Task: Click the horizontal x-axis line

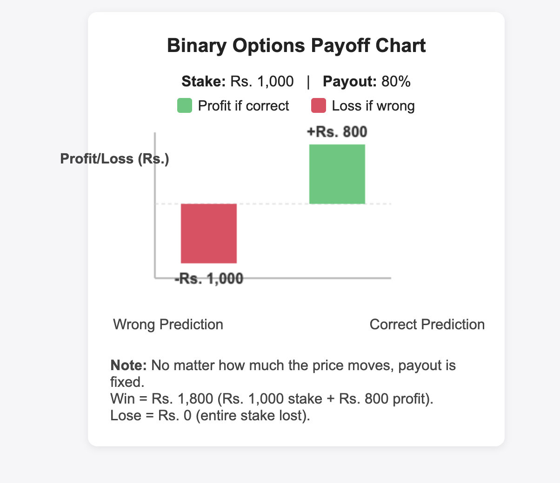Action: tap(273, 278)
